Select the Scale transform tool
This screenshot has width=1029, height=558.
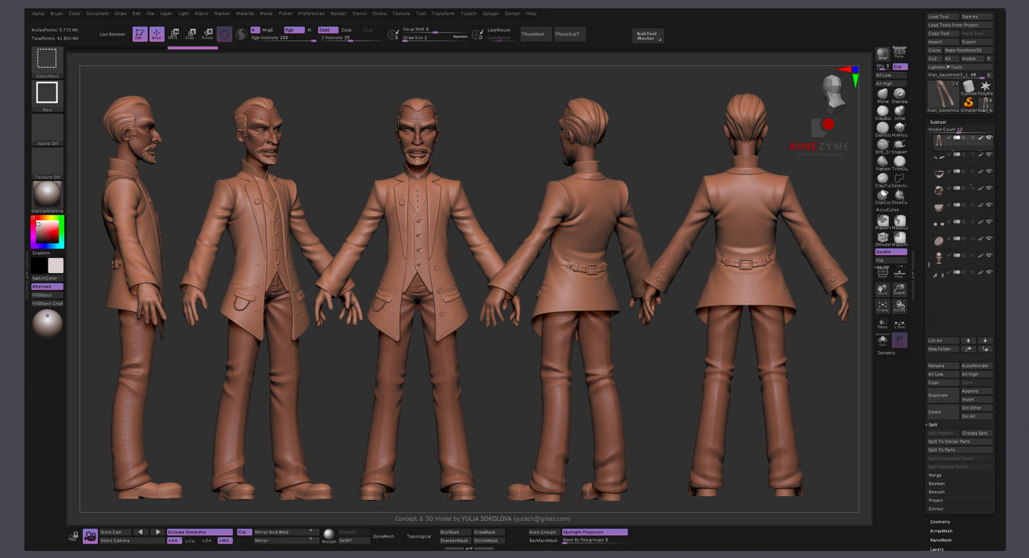pos(190,34)
